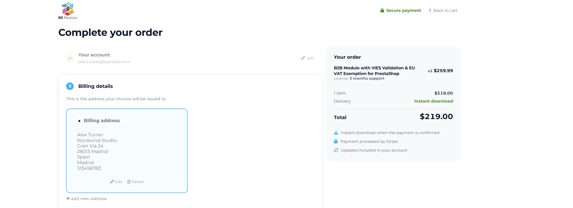573x208 pixels.
Task: Click '28013 Madrid' address line
Action: click(x=92, y=152)
